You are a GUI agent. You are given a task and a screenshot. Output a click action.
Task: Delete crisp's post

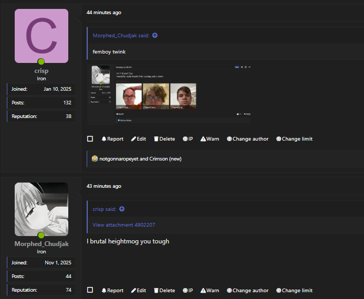(x=164, y=139)
